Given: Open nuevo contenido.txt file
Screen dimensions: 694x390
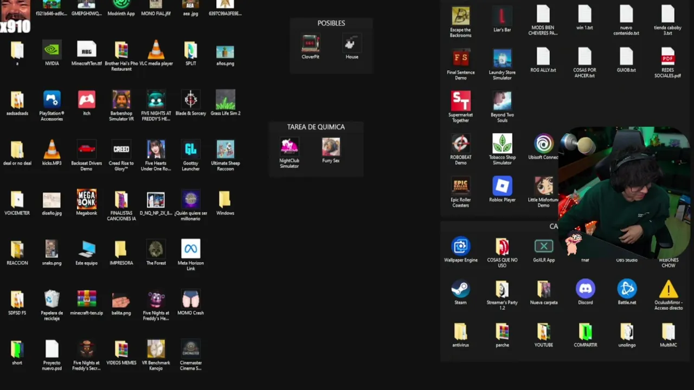Looking at the screenshot, I should pyautogui.click(x=626, y=14).
